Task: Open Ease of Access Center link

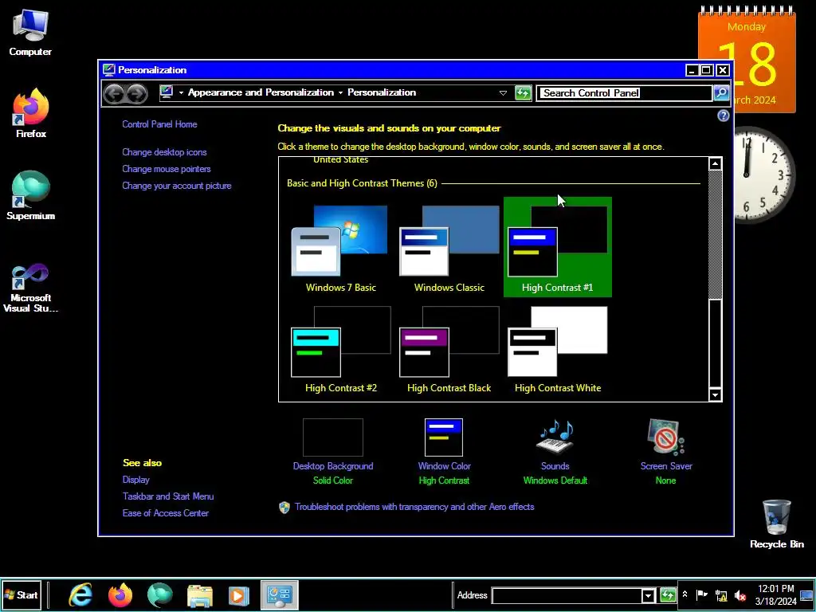Action: pyautogui.click(x=166, y=513)
